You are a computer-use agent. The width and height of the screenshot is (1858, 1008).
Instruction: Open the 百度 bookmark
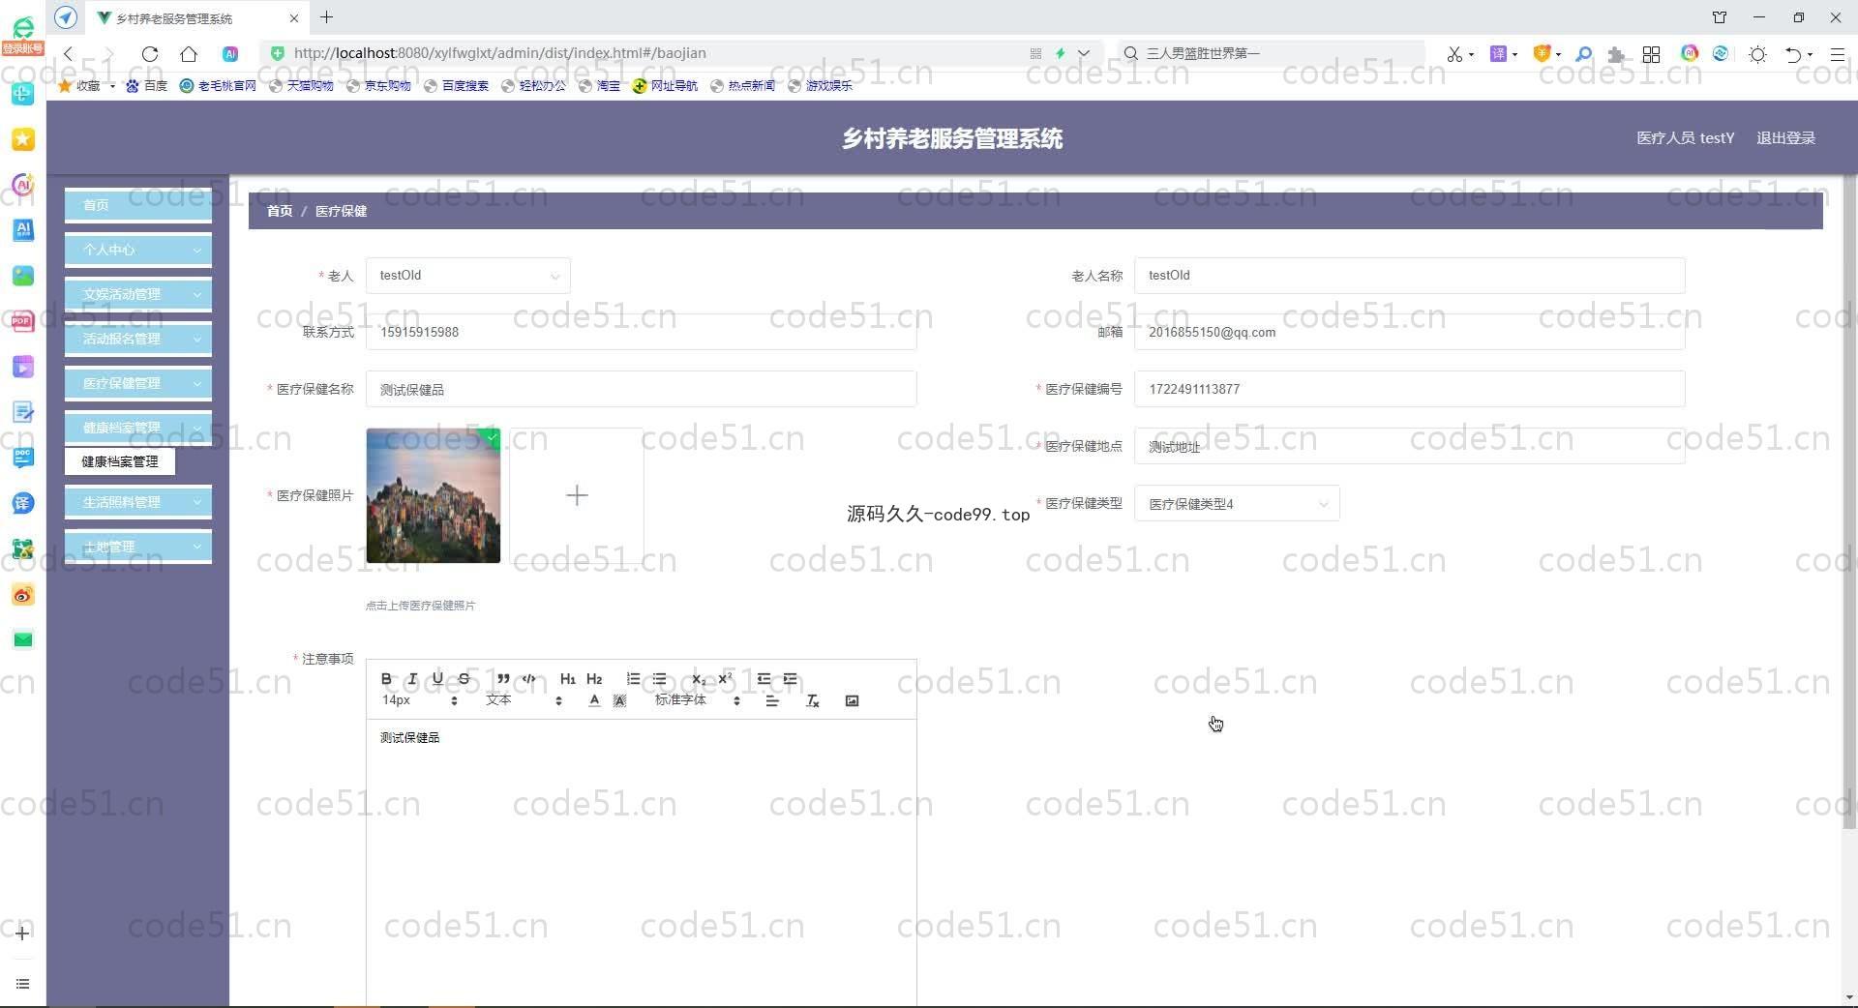pyautogui.click(x=147, y=86)
